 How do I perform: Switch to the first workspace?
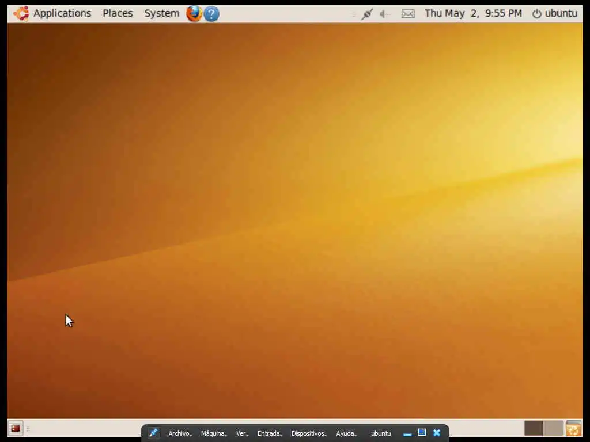point(534,428)
